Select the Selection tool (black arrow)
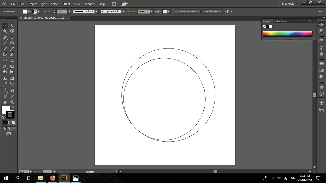This screenshot has height=183, width=326. 5,25
